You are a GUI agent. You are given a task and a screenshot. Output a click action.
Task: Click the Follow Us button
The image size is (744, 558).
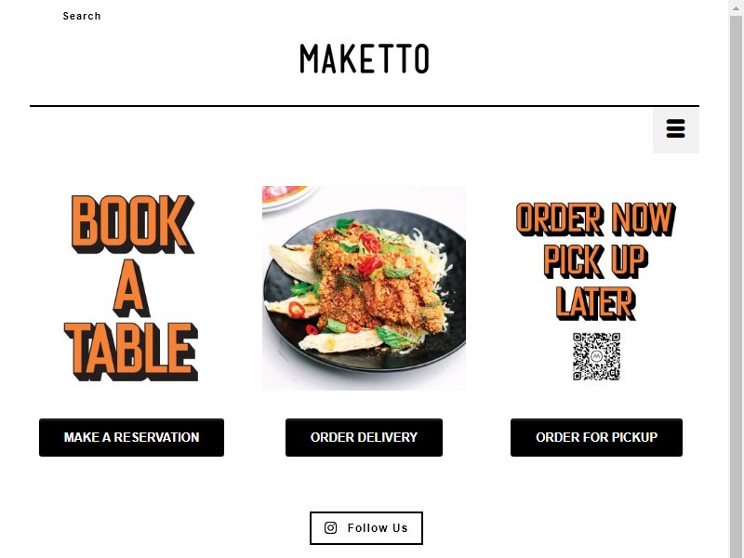point(365,527)
